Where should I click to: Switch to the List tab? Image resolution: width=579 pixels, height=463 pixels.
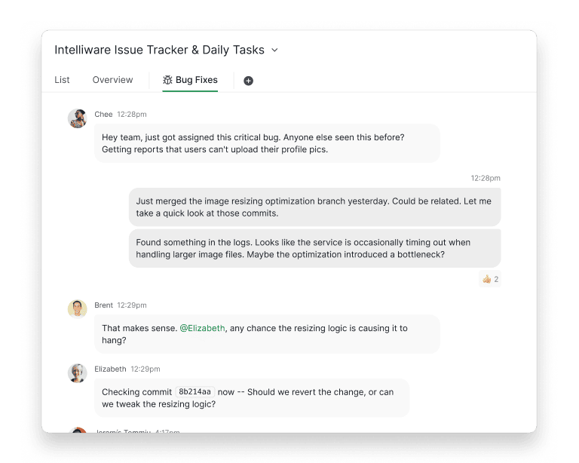point(62,80)
